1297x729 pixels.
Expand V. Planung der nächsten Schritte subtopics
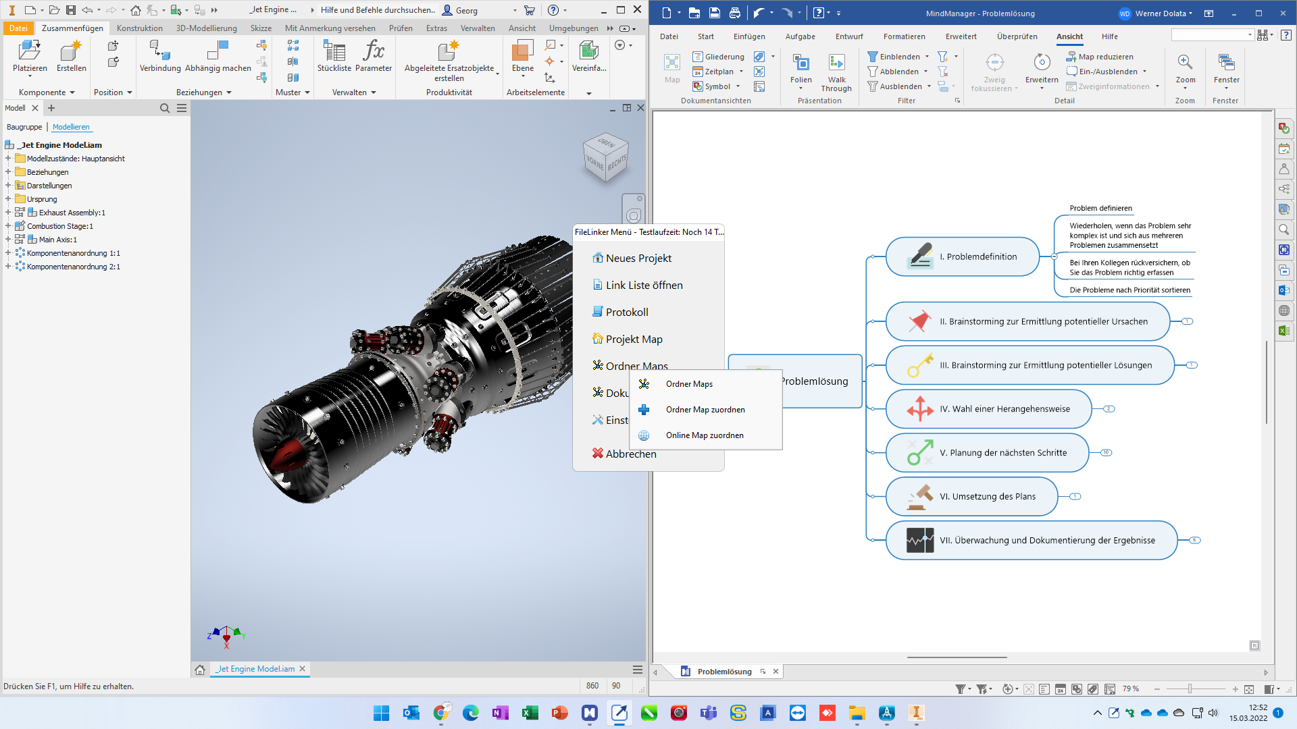click(1106, 453)
